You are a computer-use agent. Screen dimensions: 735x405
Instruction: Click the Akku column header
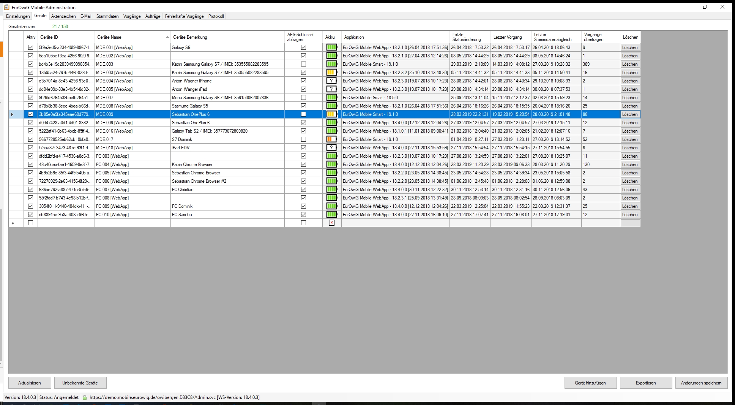[330, 37]
